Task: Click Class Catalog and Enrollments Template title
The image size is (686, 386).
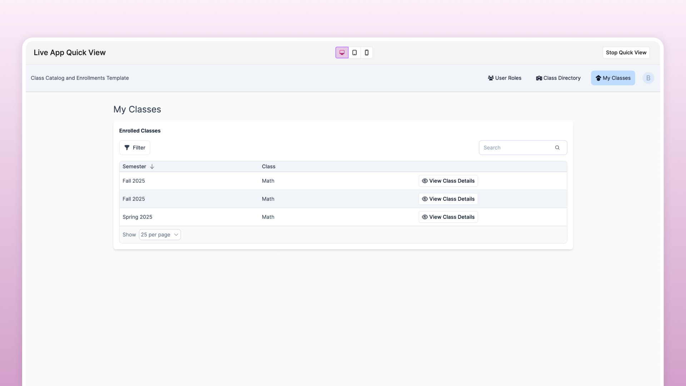Action: click(80, 78)
